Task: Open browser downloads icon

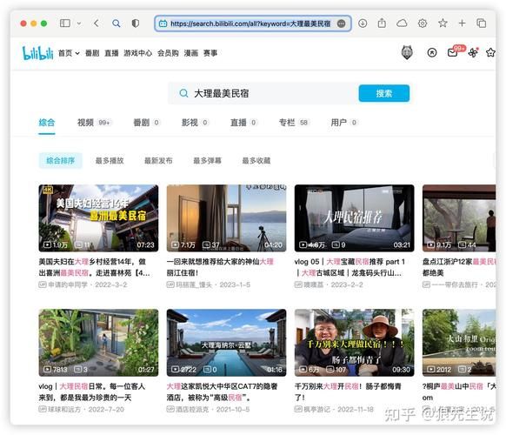Action: coord(363,23)
